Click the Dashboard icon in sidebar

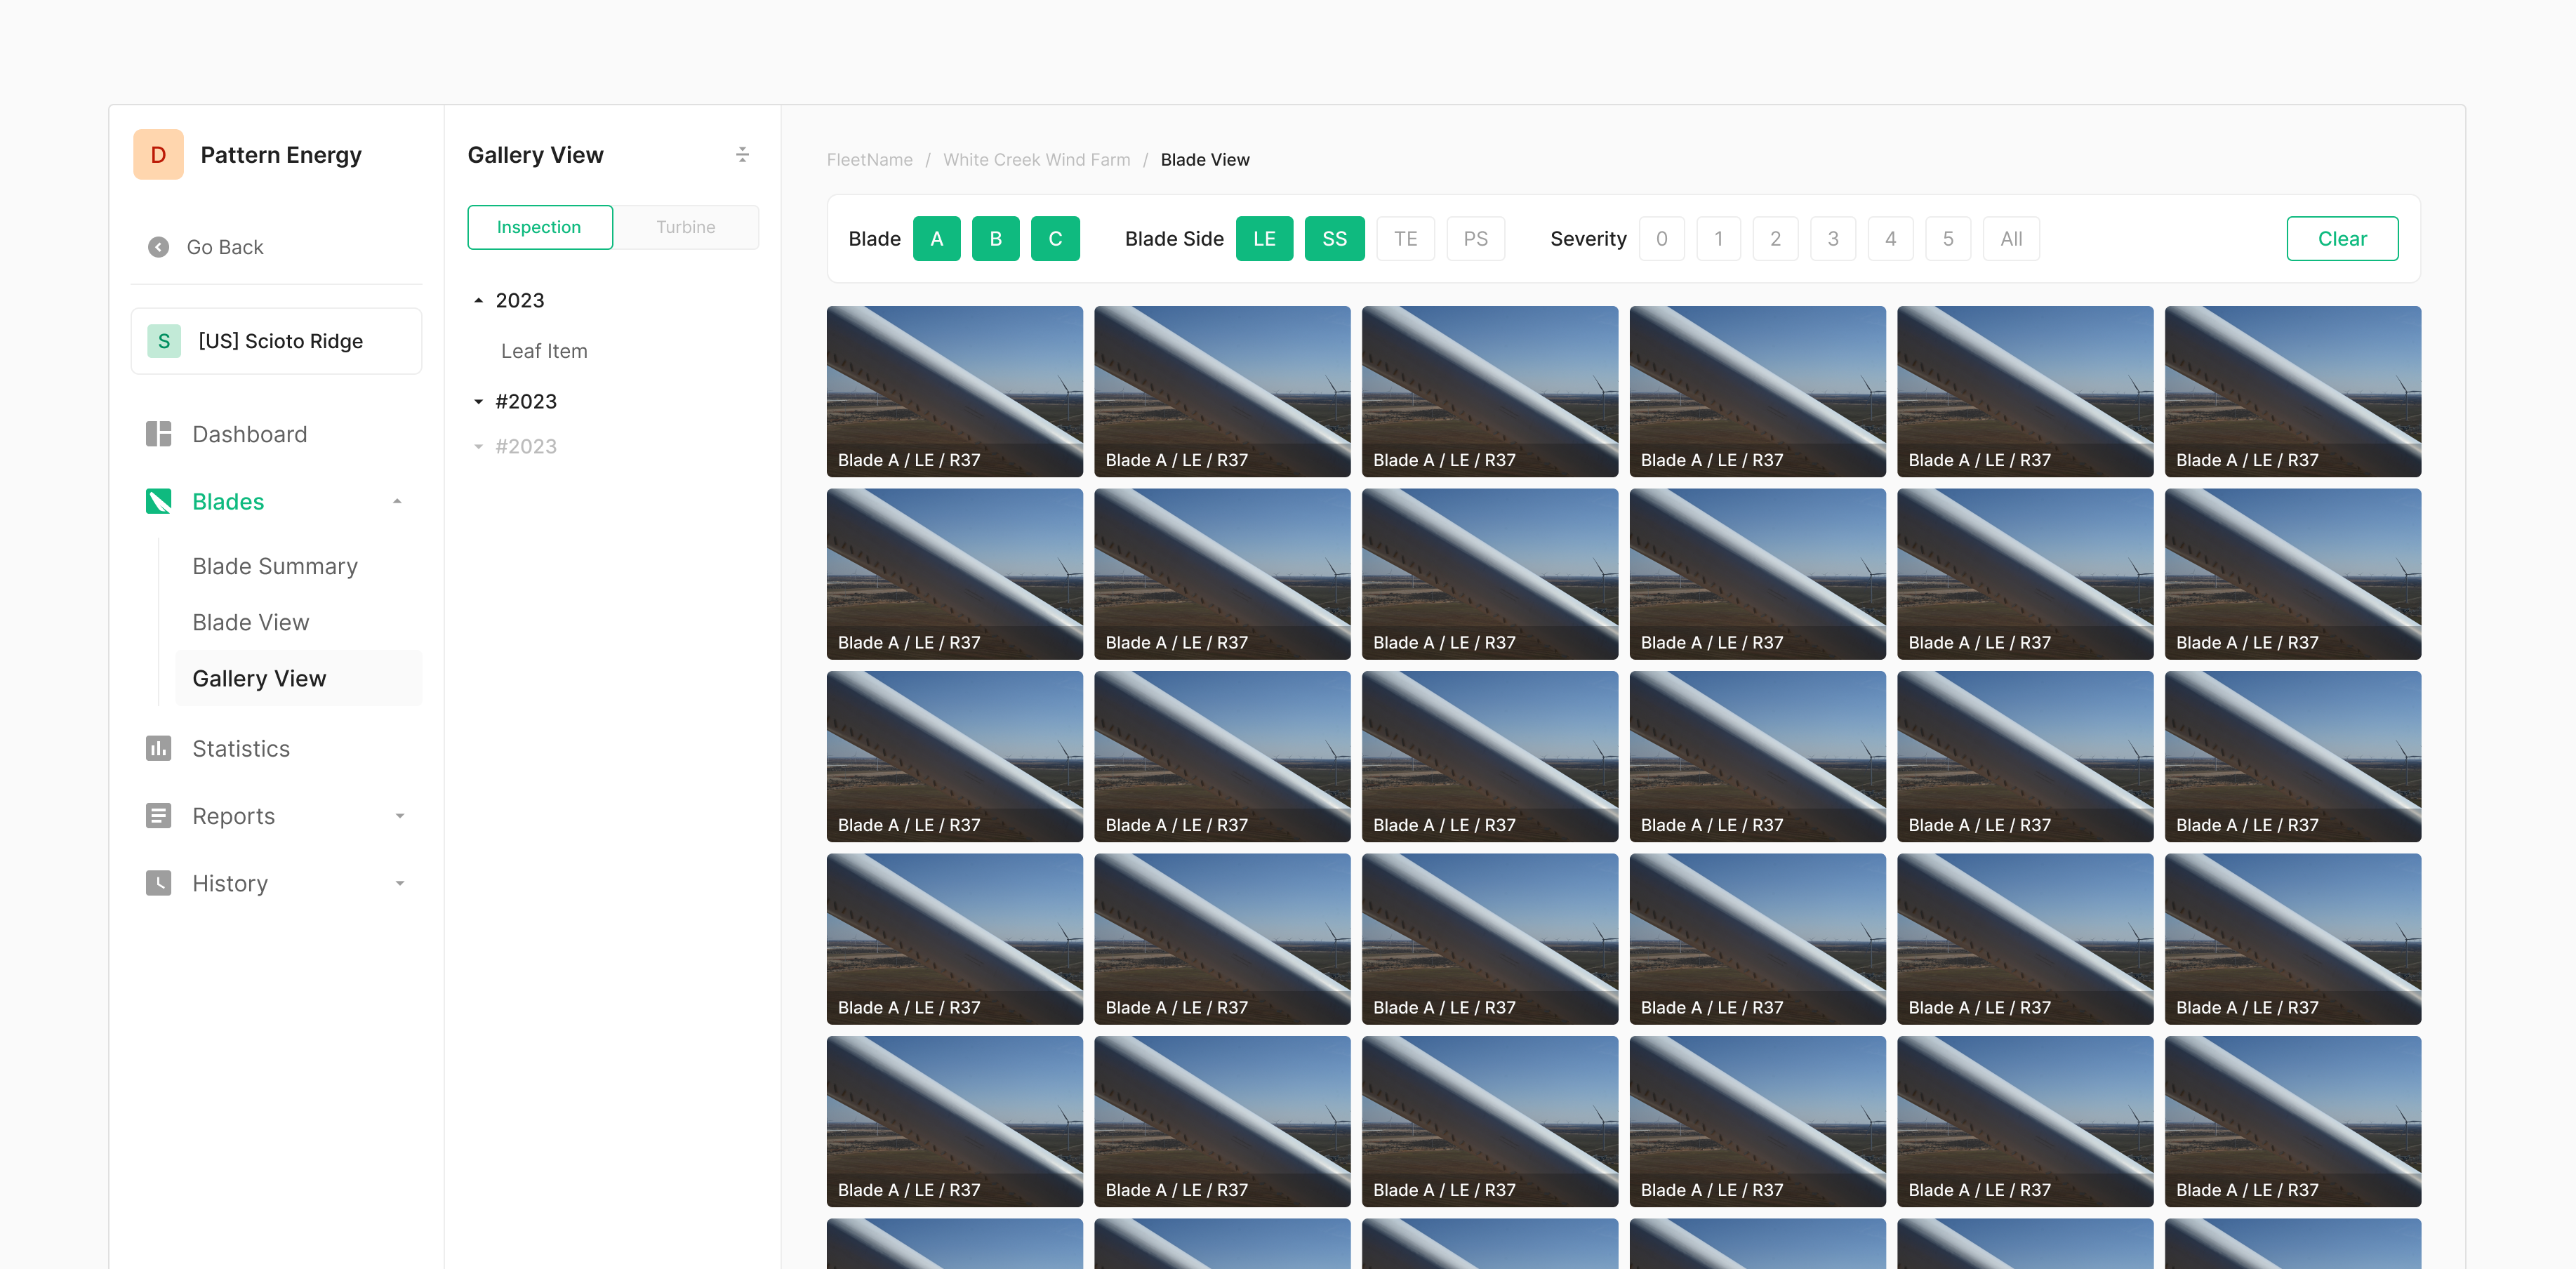click(158, 434)
